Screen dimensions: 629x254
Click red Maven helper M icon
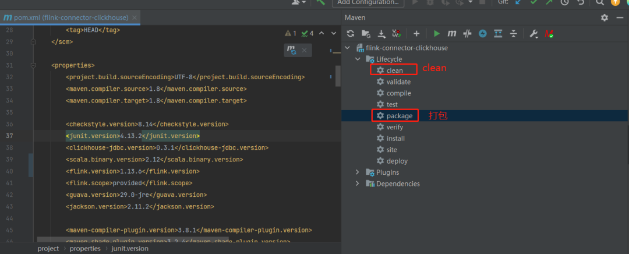tap(549, 34)
